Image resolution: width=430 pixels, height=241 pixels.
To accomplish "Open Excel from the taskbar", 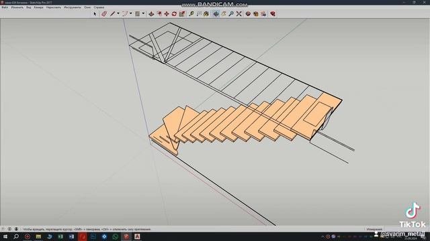I will tap(60, 236).
